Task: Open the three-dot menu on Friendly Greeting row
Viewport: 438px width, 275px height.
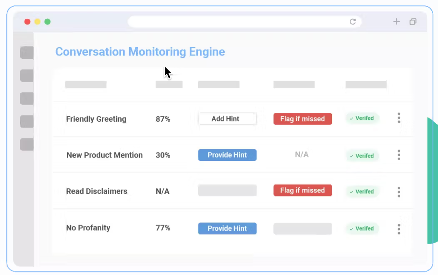Action: pyautogui.click(x=399, y=118)
